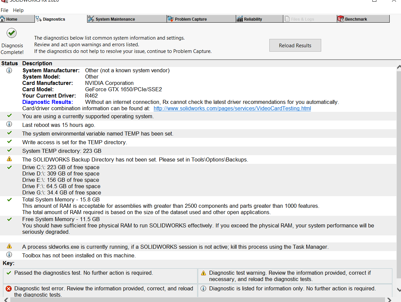The image size is (401, 302).
Task: Click the Diagnostics tab stethoscope icon
Action: tap(39, 19)
